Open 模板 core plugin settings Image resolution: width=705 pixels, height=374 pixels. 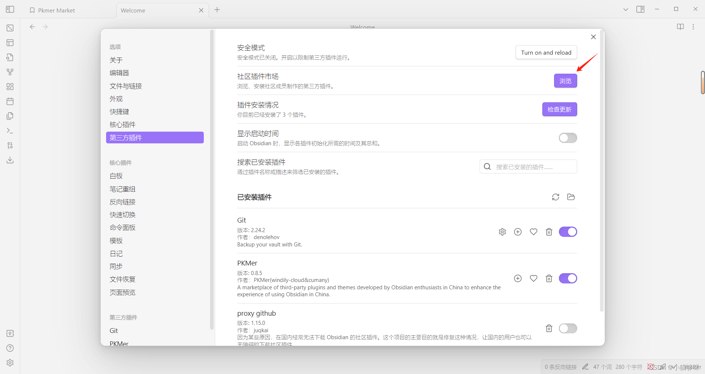[x=155, y=241]
